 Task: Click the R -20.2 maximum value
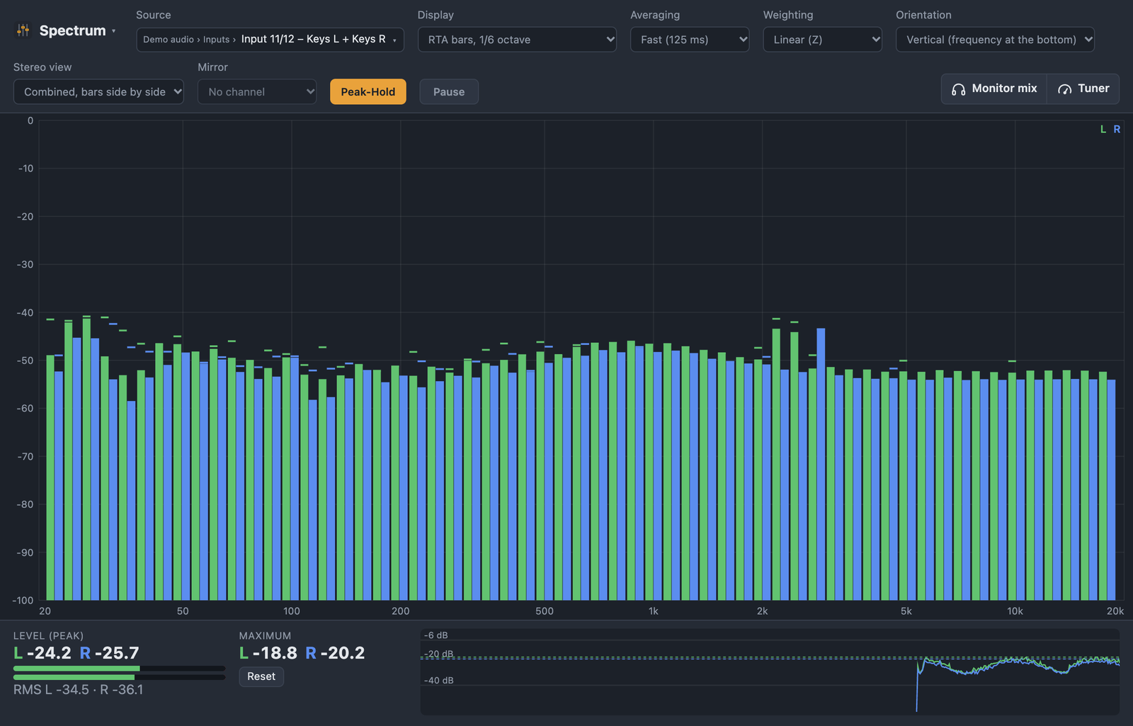click(x=335, y=653)
